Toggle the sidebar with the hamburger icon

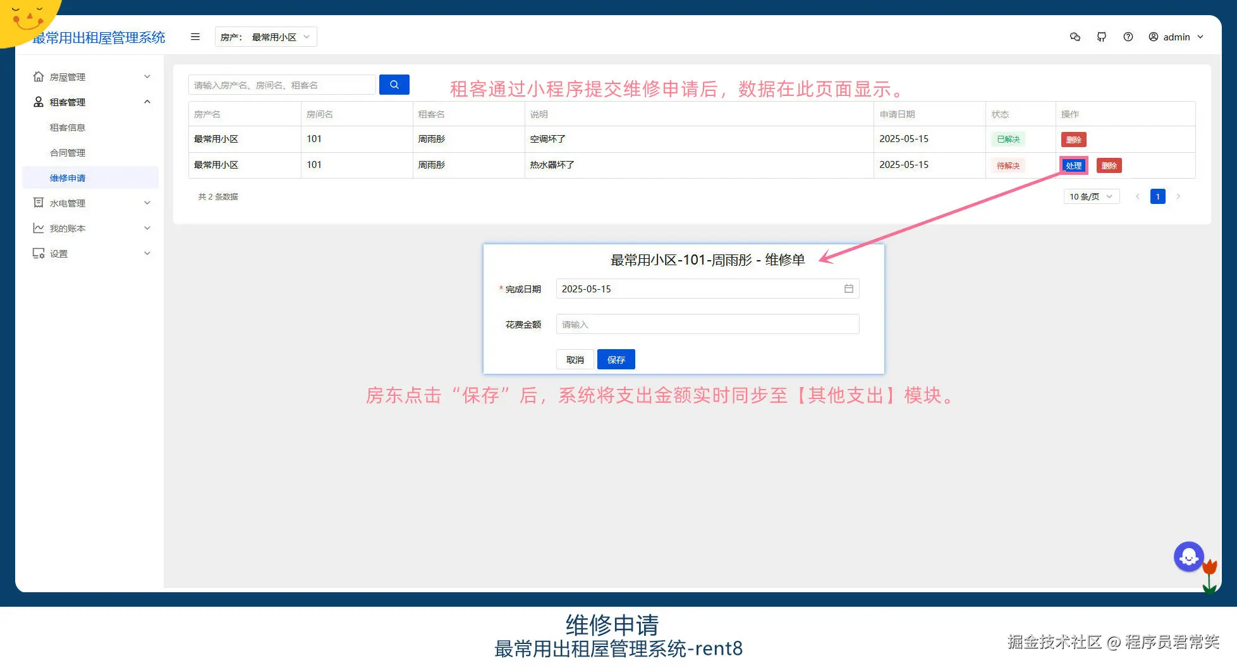(x=195, y=37)
